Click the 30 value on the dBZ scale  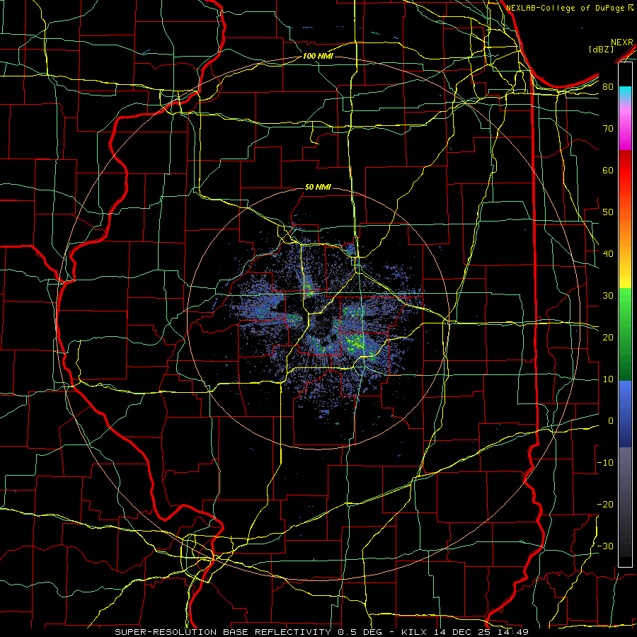click(608, 296)
